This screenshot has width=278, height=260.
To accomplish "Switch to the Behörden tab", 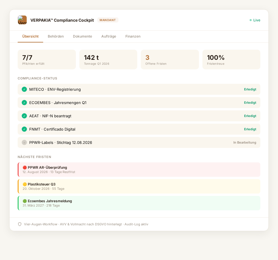I will 56,36.
